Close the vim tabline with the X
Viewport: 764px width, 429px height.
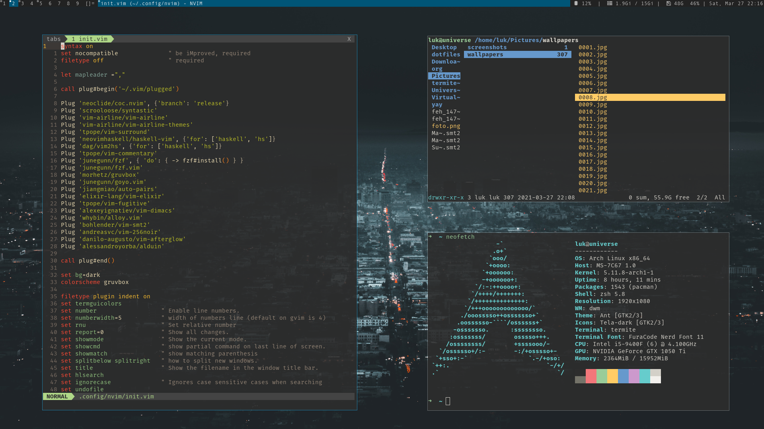[x=349, y=39]
